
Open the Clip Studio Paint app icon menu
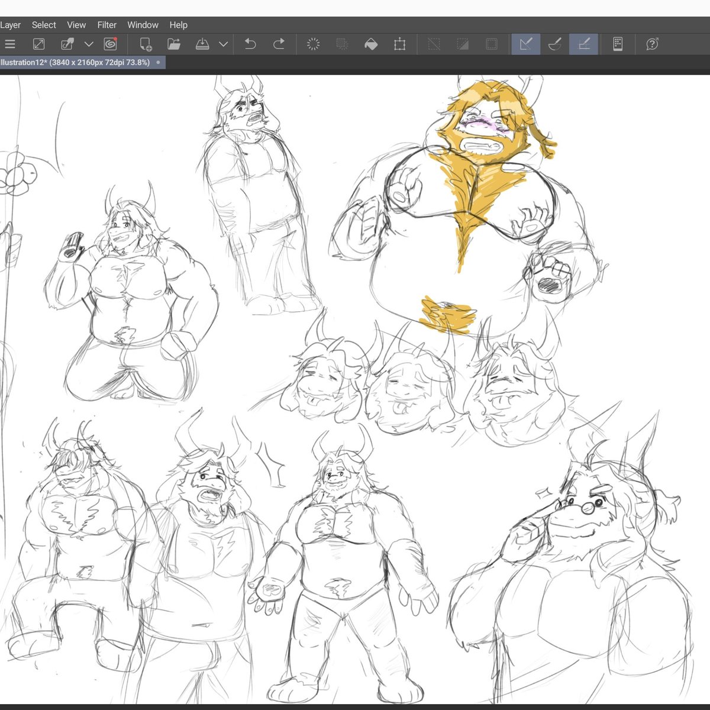tap(109, 44)
